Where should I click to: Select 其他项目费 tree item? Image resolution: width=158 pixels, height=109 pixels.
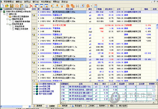pos(20,26)
